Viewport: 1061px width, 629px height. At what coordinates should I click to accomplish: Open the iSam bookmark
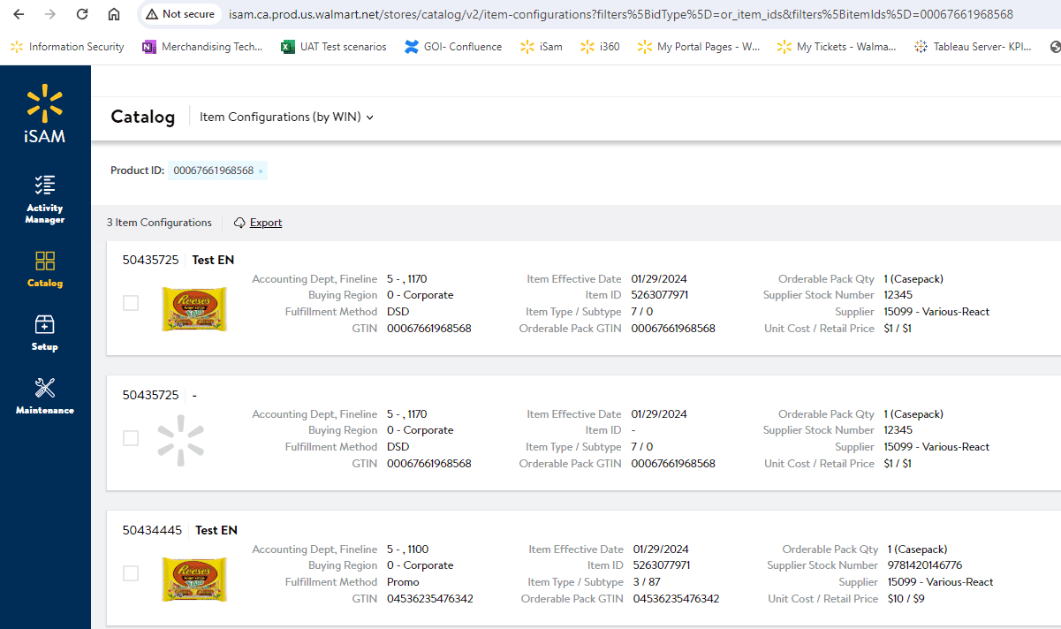click(542, 47)
